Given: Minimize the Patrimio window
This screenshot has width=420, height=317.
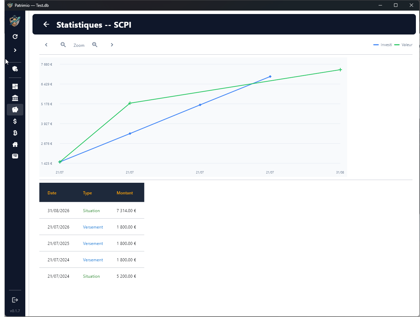Looking at the screenshot, I should pos(380,5).
